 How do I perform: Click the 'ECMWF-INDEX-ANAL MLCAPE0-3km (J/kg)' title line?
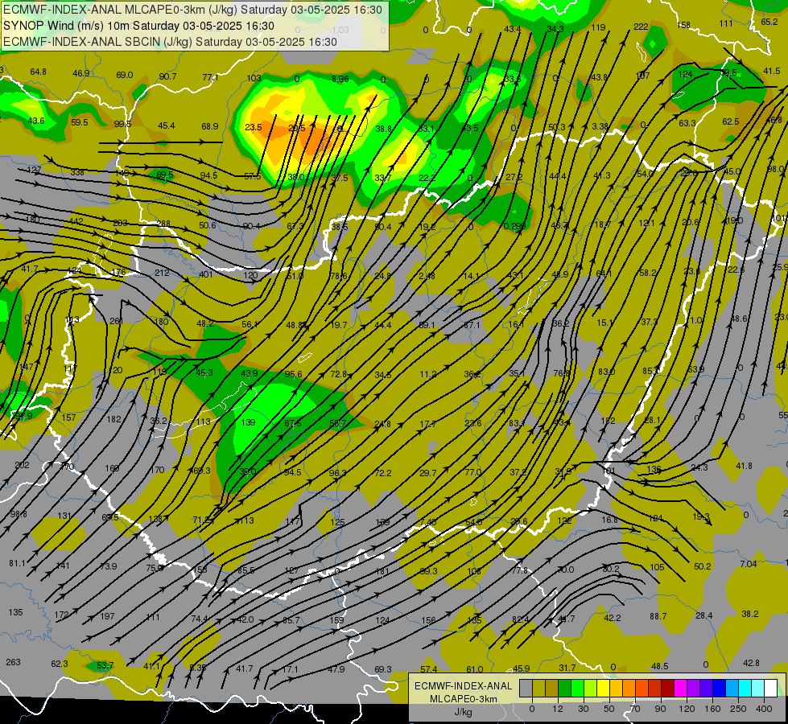pyautogui.click(x=192, y=10)
